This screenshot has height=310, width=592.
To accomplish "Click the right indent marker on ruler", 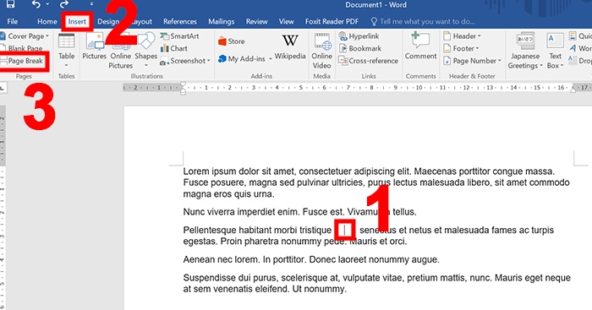I will tap(573, 90).
